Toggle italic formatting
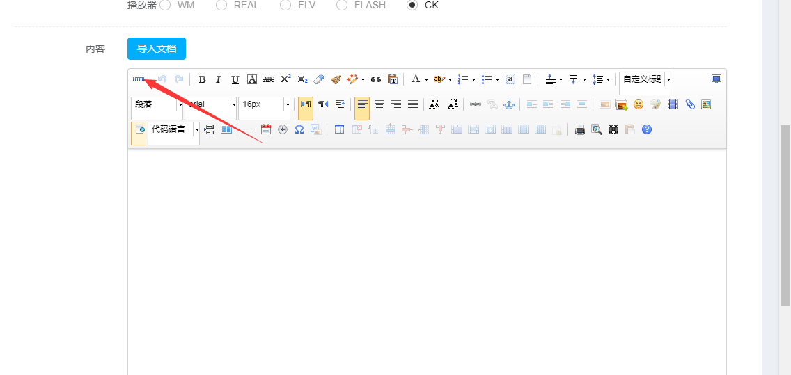Image resolution: width=791 pixels, height=375 pixels. 219,79
